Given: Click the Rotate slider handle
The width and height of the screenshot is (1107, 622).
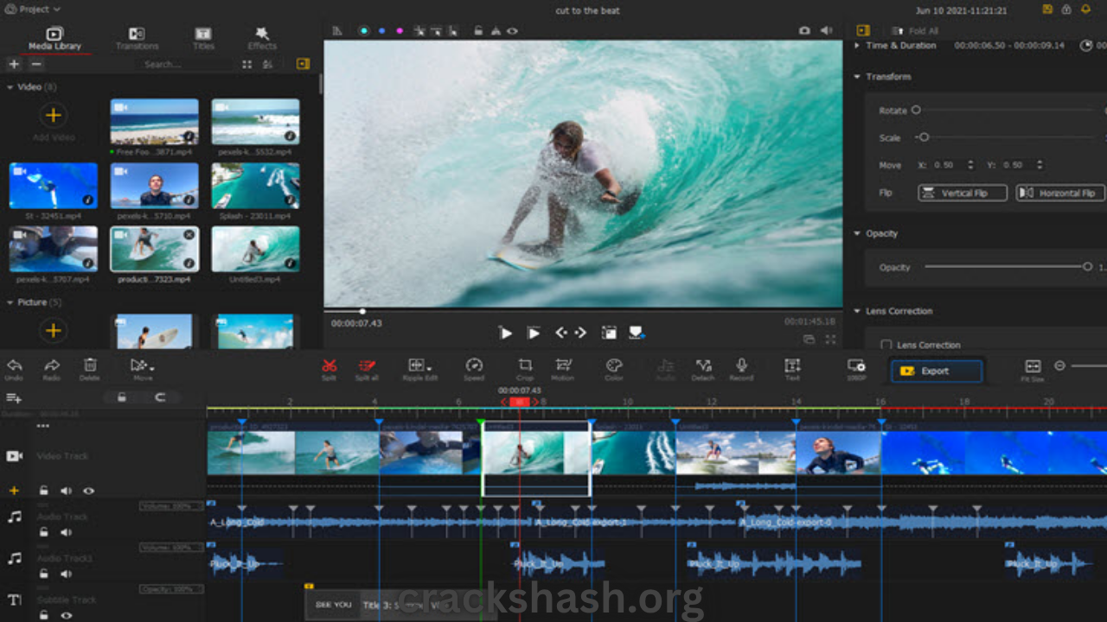Looking at the screenshot, I should pos(916,110).
